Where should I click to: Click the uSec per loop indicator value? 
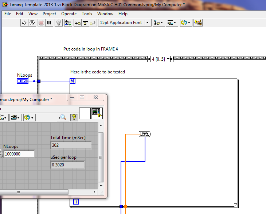pos(67,165)
